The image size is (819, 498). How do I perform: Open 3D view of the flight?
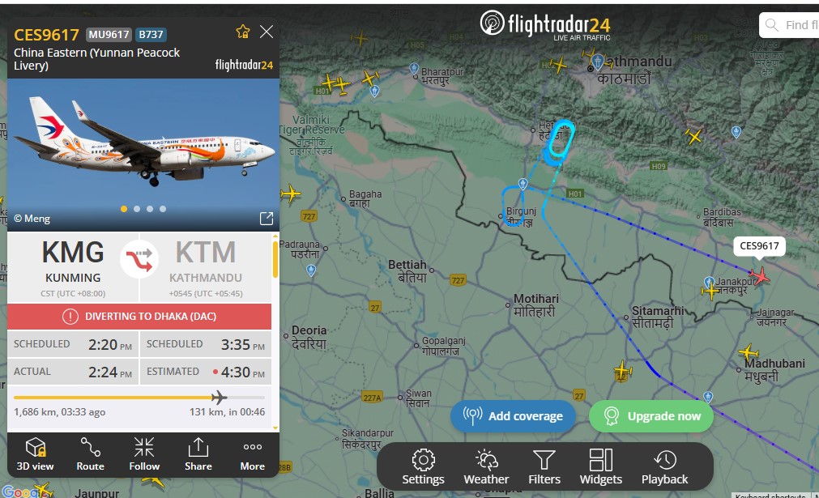pyautogui.click(x=35, y=454)
